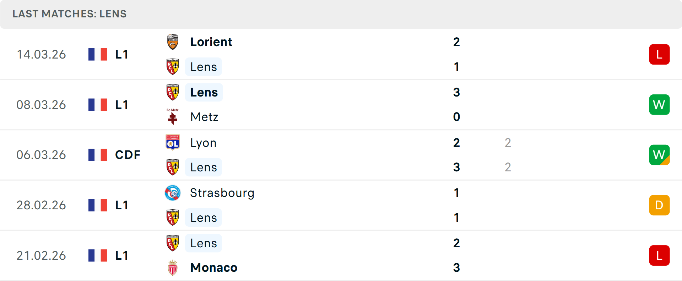The width and height of the screenshot is (682, 281).
Task: Click the Last Matches: Lens header
Action: [70, 14]
